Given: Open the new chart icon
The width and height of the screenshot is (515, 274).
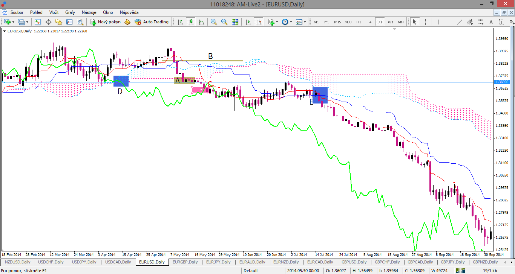Looking at the screenshot, I should pos(7,22).
